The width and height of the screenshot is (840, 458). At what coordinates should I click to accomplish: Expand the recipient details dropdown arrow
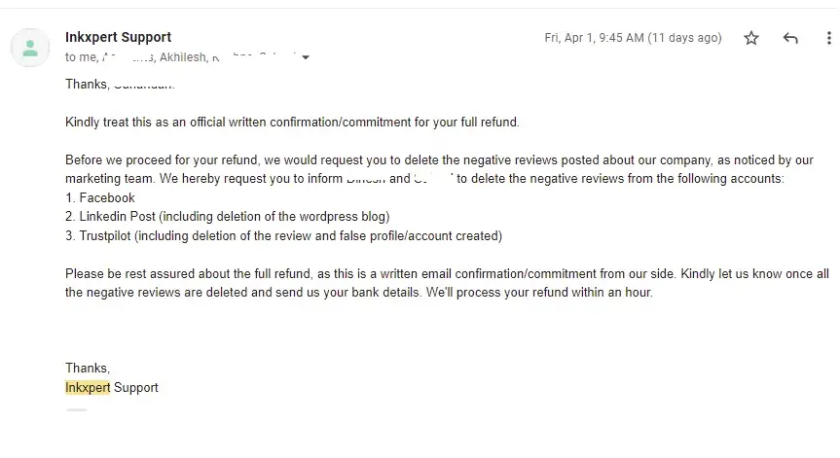(x=306, y=57)
